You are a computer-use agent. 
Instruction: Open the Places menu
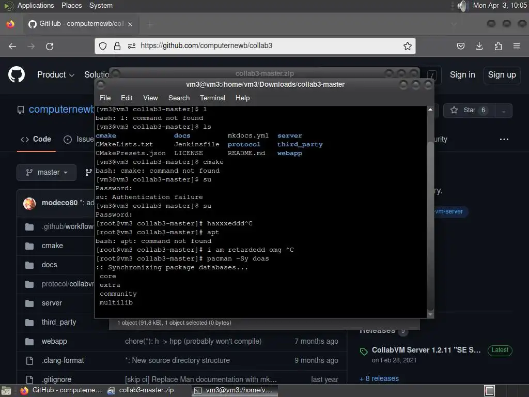coord(71,6)
